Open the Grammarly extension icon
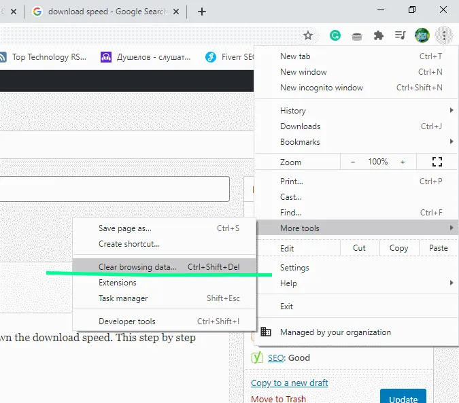Screen dimensions: 459x403 [x=335, y=36]
